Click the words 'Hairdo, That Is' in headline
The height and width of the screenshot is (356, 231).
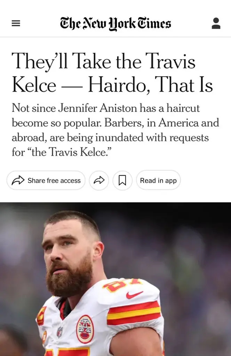point(150,85)
